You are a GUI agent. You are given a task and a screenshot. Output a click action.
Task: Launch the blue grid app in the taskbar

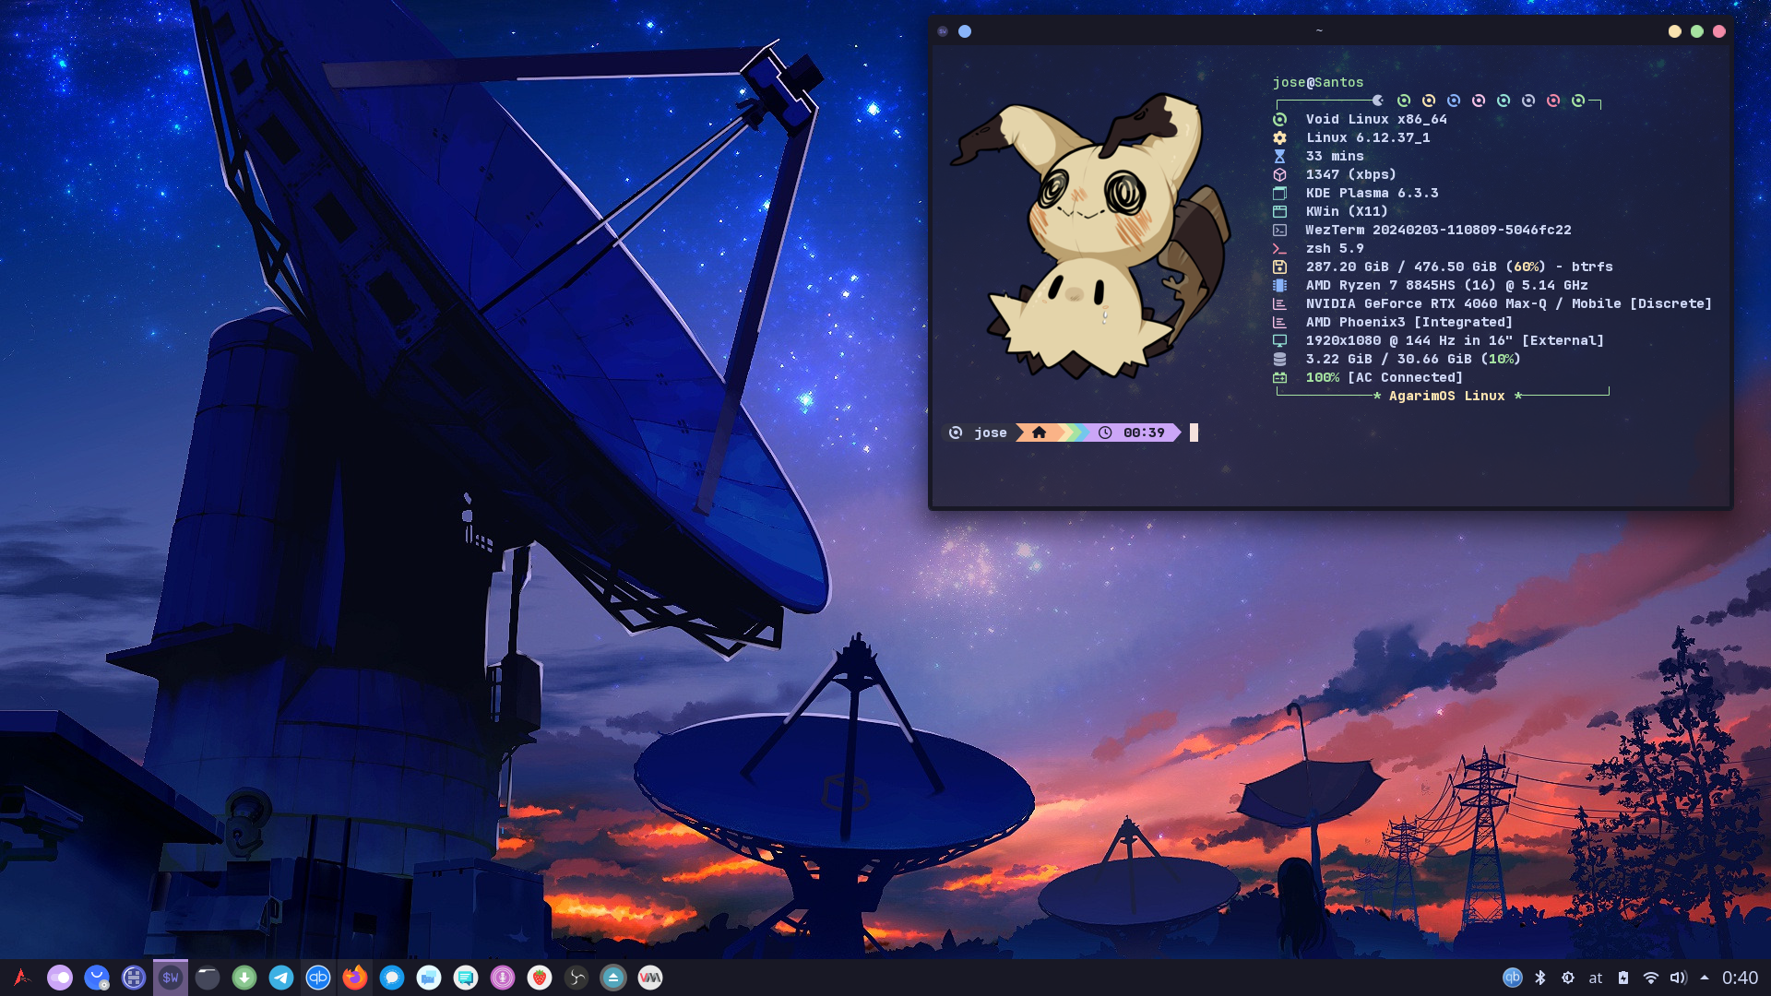coord(134,978)
